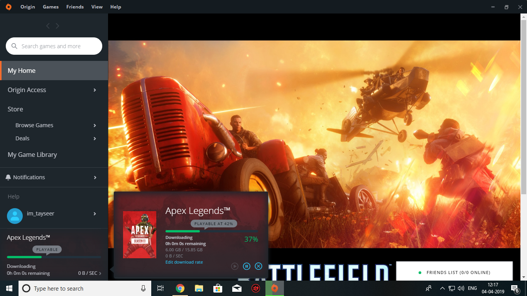The width and height of the screenshot is (527, 296).
Task: Click the taskbar microphone icon
Action: click(x=143, y=288)
